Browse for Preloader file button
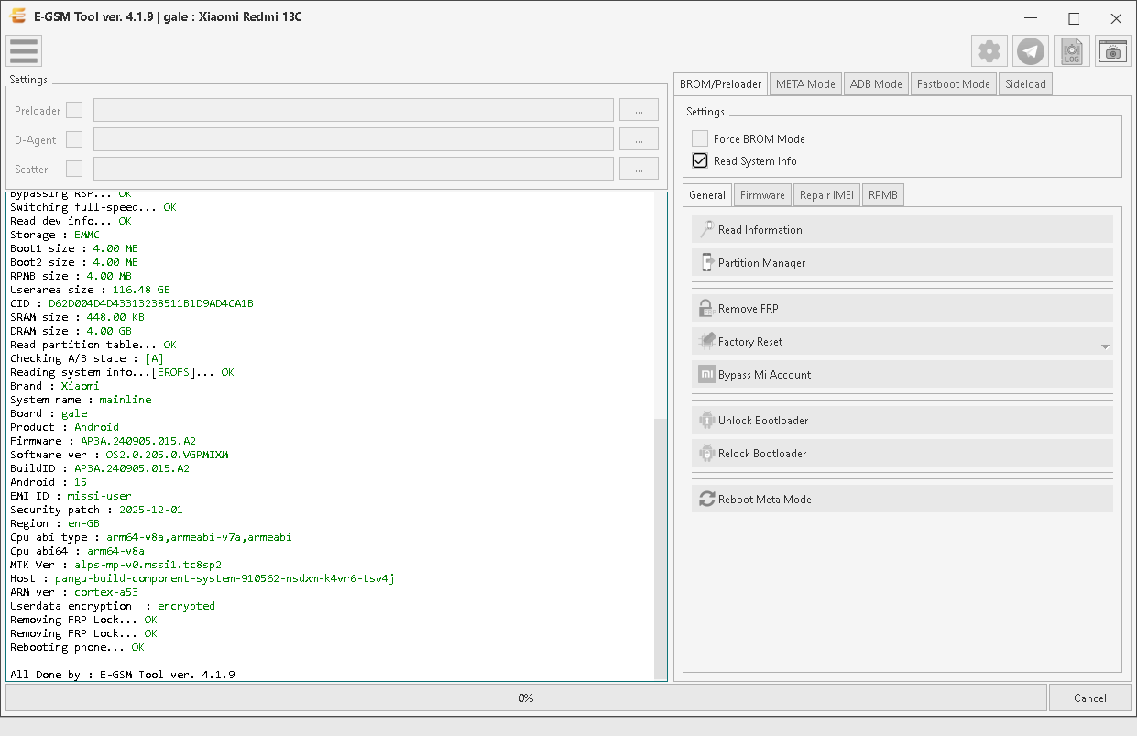Viewport: 1137px width, 736px height. coord(639,110)
